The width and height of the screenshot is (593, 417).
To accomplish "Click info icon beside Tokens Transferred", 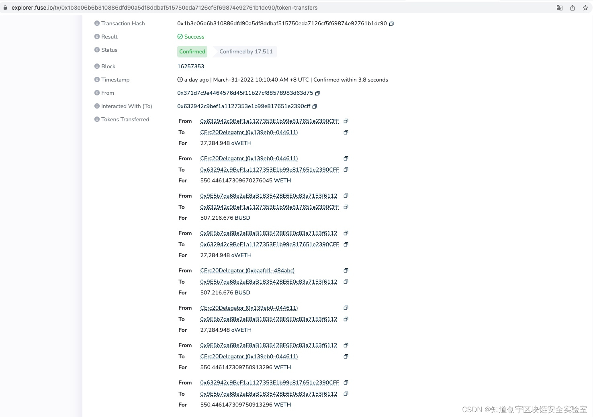I will [97, 119].
